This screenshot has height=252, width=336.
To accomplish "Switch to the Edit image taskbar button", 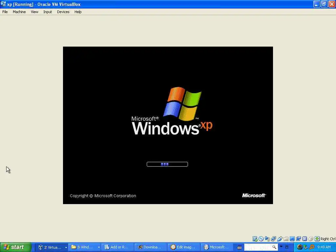I will [184, 247].
